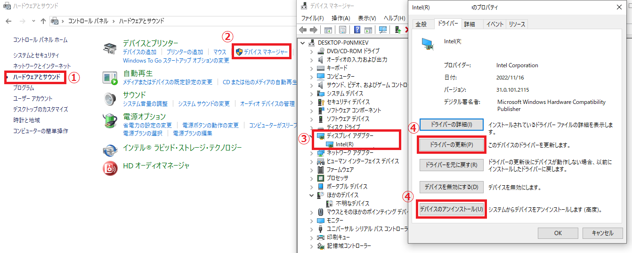
Task: Click scan for hardware changes monitor icon
Action: (382, 30)
